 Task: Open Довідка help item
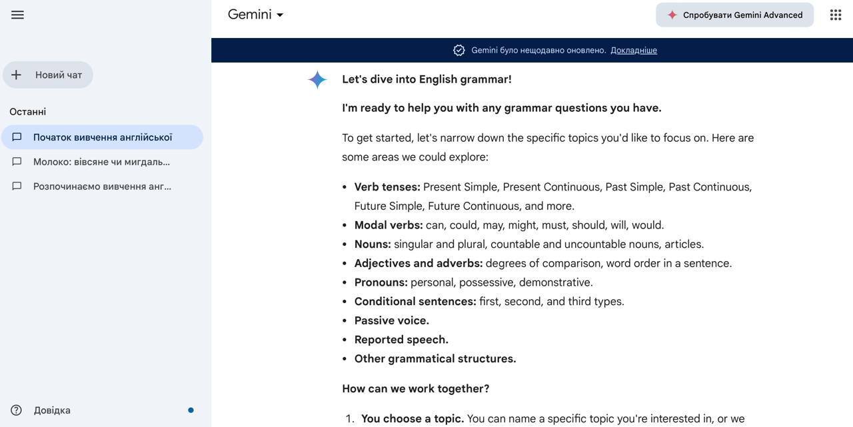[x=52, y=410]
